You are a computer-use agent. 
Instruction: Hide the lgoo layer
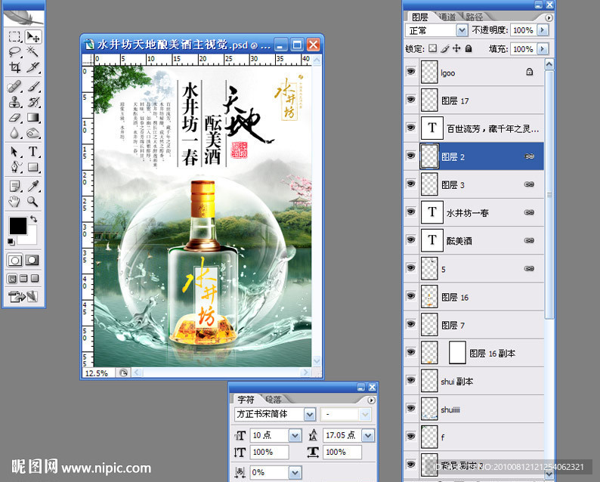pyautogui.click(x=410, y=72)
